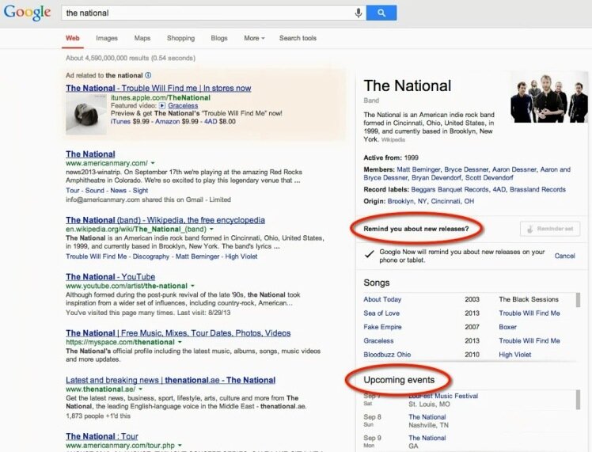
Task: Click the Graceless featured video play icon
Action: coord(162,105)
